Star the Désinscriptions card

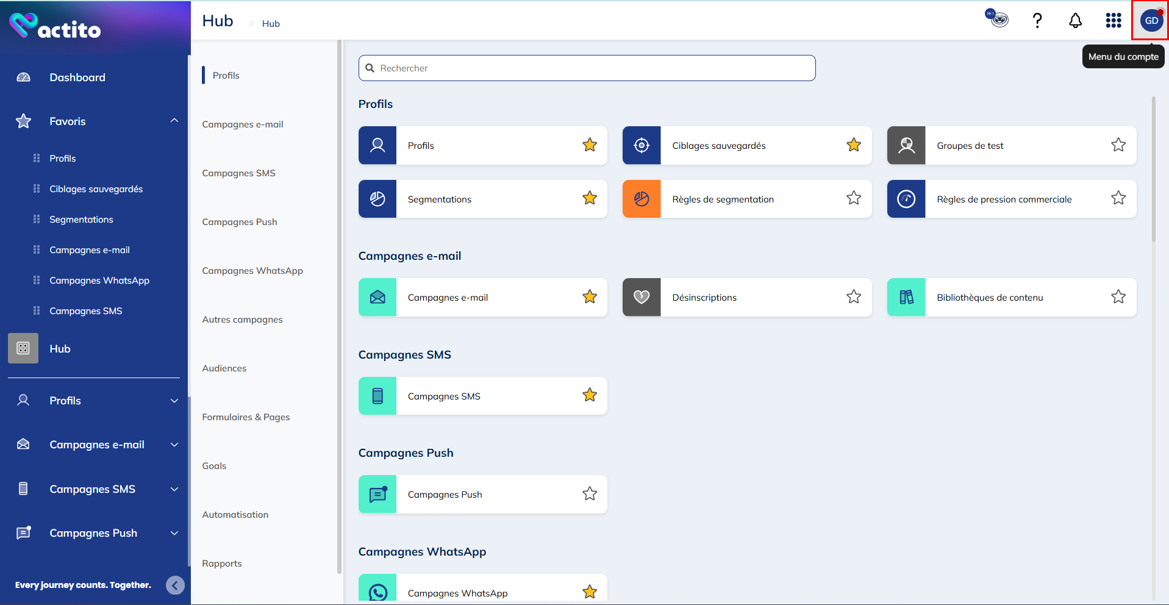tap(853, 297)
